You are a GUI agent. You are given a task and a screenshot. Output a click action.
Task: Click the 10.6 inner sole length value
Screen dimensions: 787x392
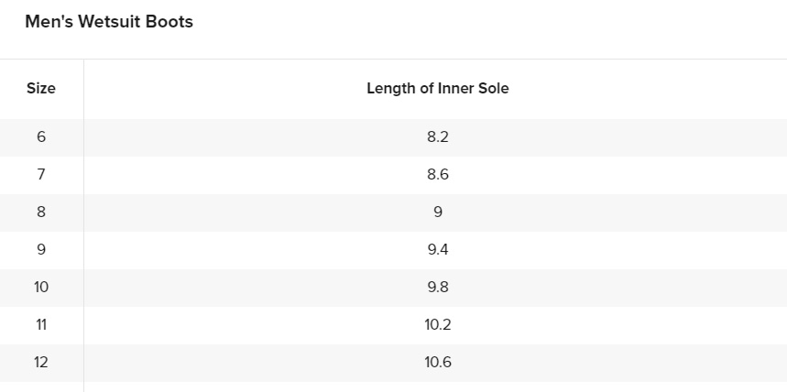pyautogui.click(x=438, y=363)
